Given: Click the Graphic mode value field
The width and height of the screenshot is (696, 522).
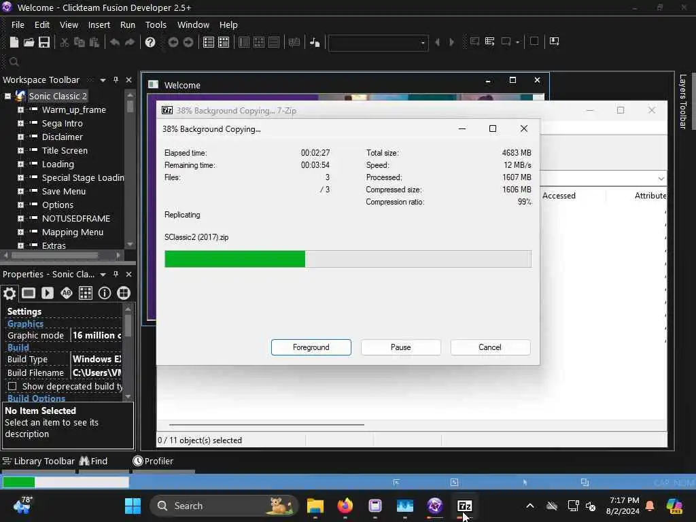Looking at the screenshot, I should [97, 336].
